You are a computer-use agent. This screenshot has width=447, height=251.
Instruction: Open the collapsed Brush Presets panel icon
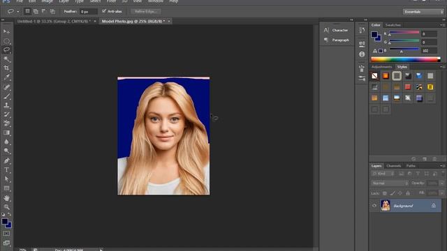362,78
